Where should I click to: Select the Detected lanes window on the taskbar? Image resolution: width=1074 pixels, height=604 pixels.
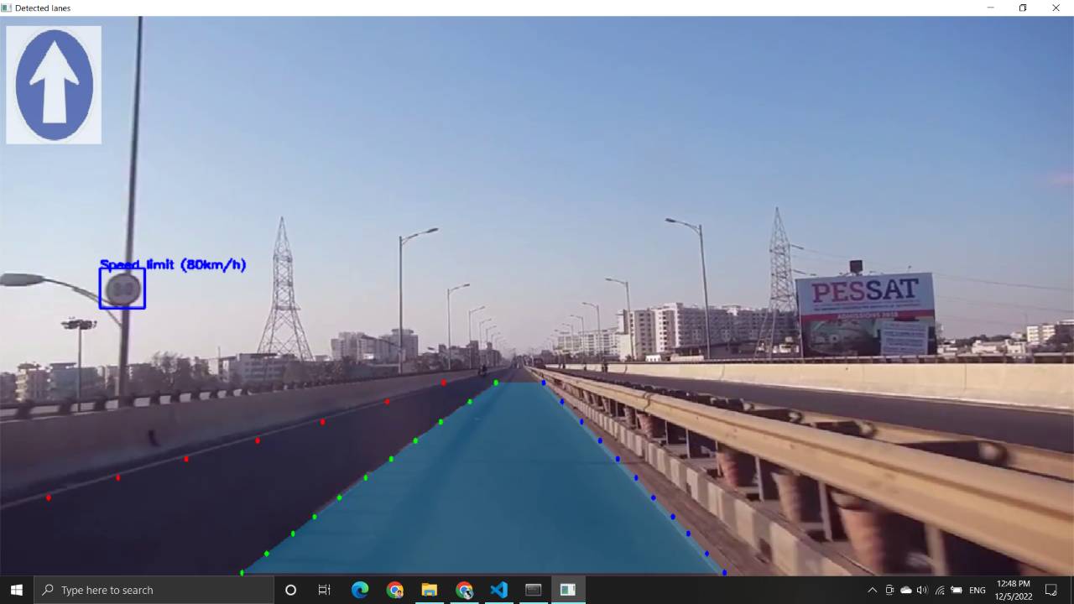[568, 590]
